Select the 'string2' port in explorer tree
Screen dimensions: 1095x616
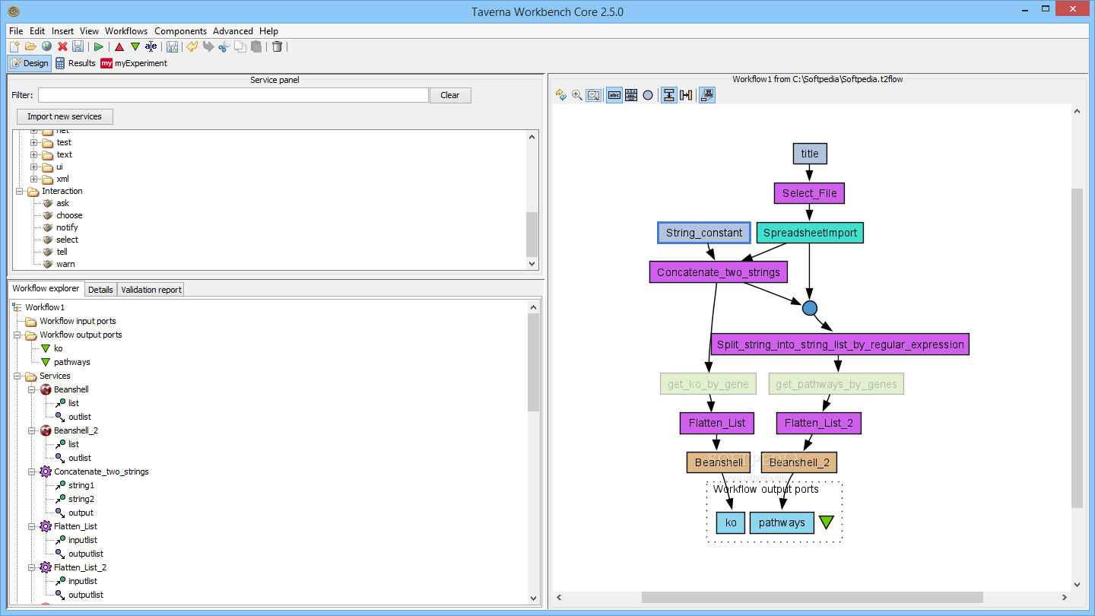pyautogui.click(x=81, y=499)
